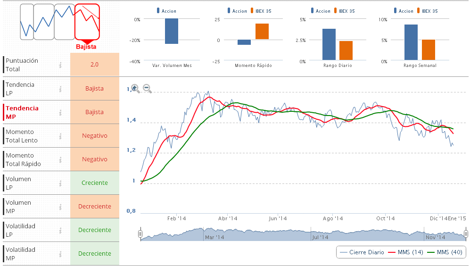The image size is (470, 266).
Task: Open the info icon beside Momento Total Rápido
Action: pos(60,159)
